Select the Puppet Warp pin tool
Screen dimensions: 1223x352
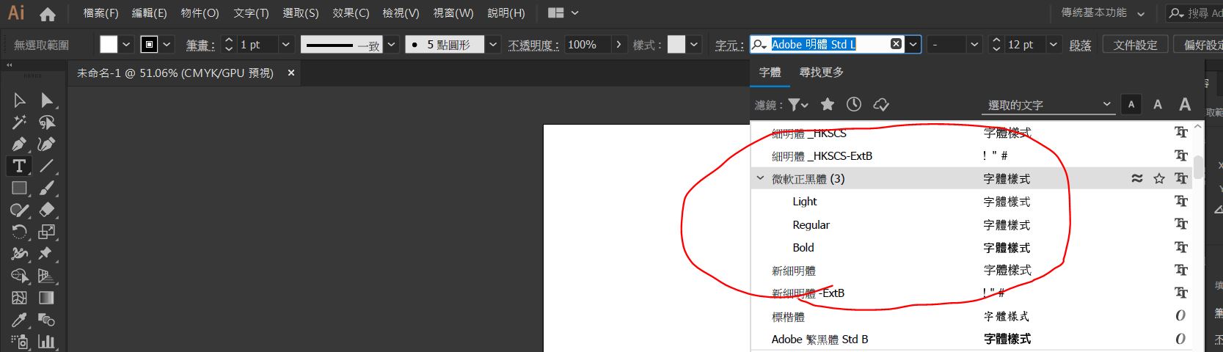coord(47,254)
